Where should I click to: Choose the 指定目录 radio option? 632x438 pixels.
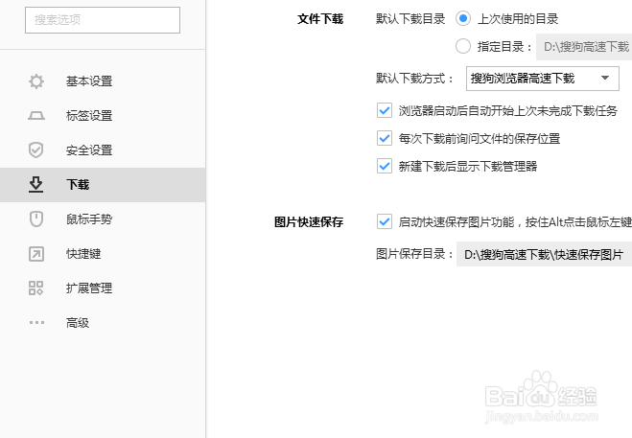[x=463, y=46]
